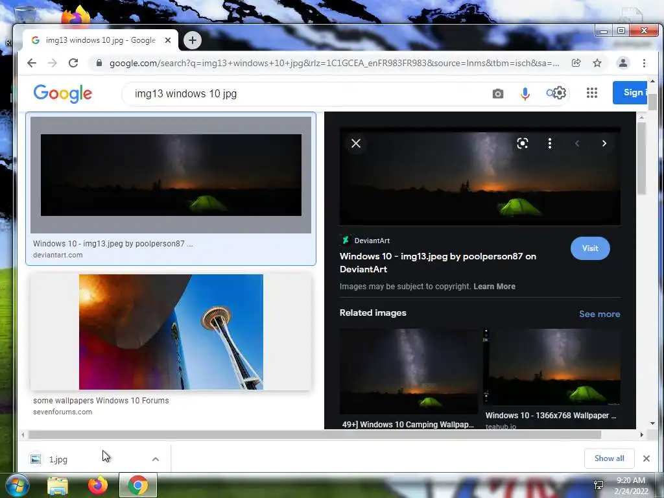The width and height of the screenshot is (664, 498).
Task: Launch Firefox from the taskbar
Action: click(98, 485)
